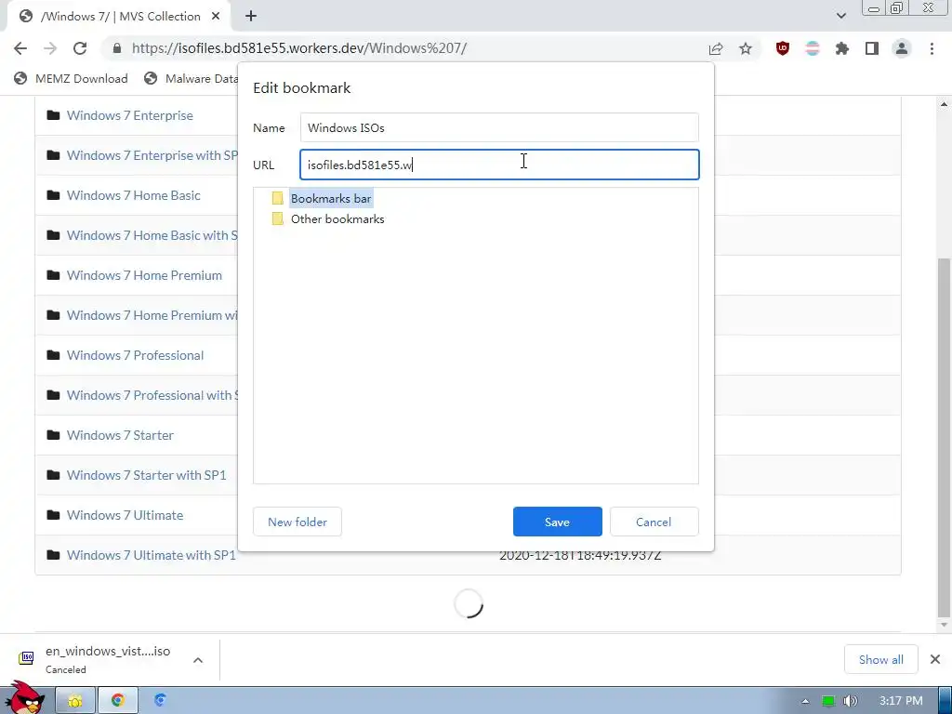
Task: Click the striped extension icon beside uBlock
Action: [x=813, y=48]
